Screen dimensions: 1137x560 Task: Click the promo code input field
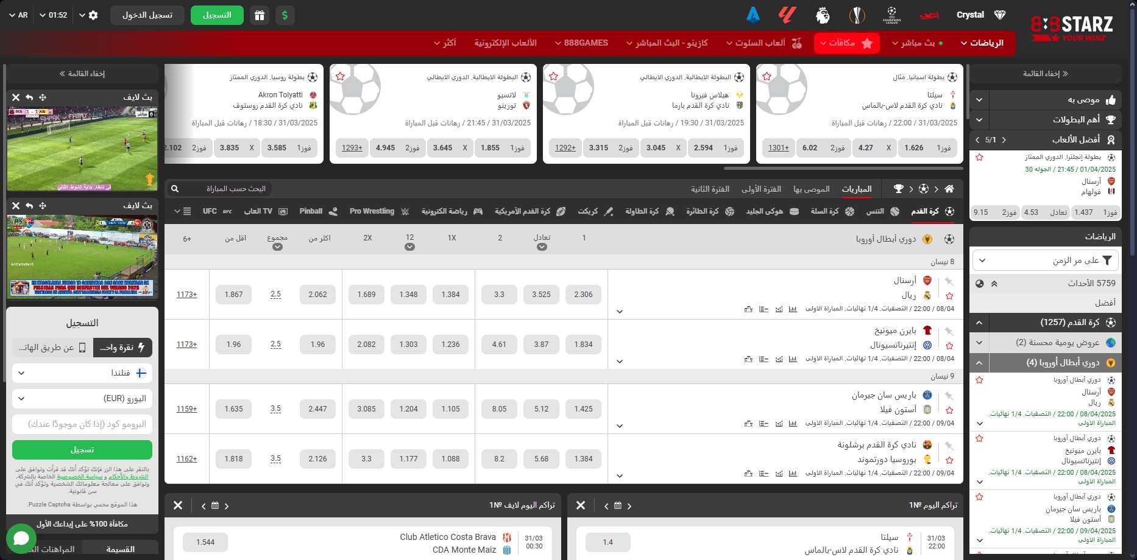pos(82,424)
